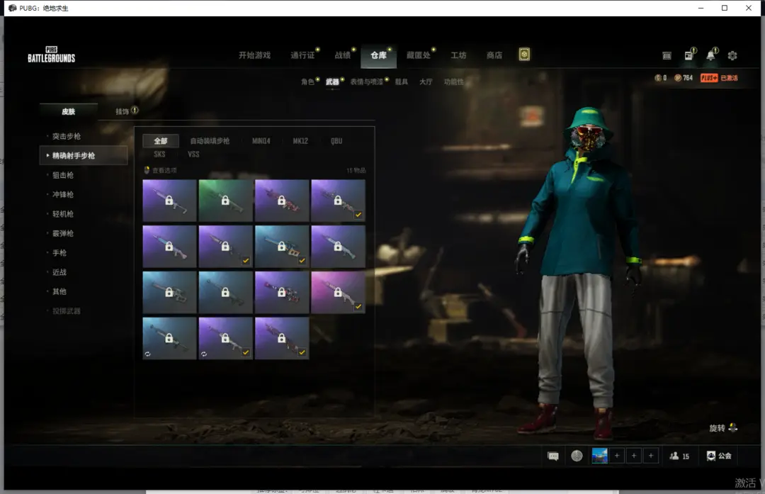
Task: Open the 轻机枪 category
Action: [x=63, y=214]
